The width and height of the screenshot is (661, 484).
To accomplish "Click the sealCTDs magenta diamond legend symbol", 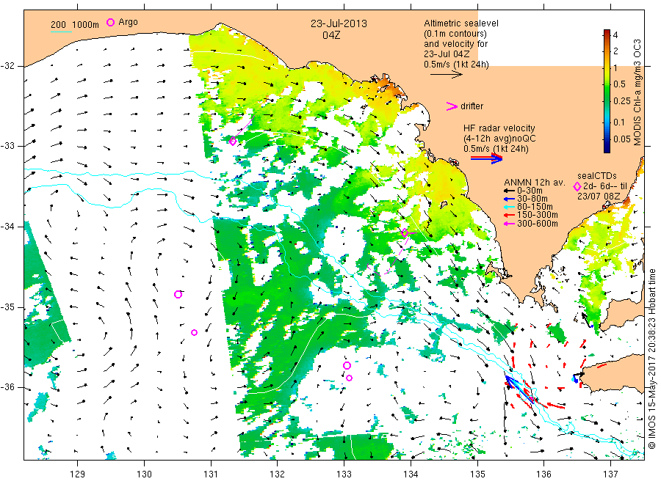I will (577, 186).
